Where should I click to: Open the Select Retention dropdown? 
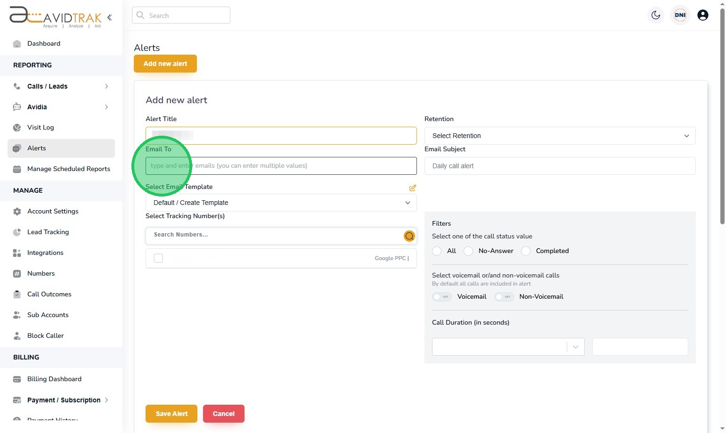(x=560, y=136)
